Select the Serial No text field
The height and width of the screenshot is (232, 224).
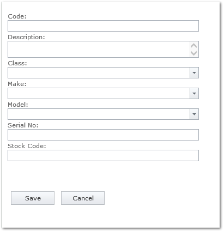pos(103,135)
